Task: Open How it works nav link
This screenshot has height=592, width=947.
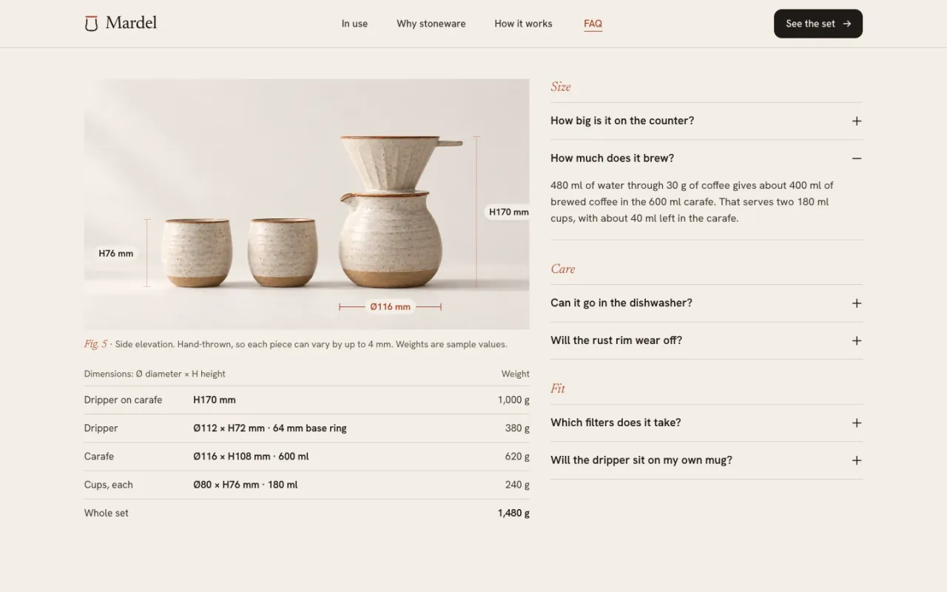Action: 523,24
